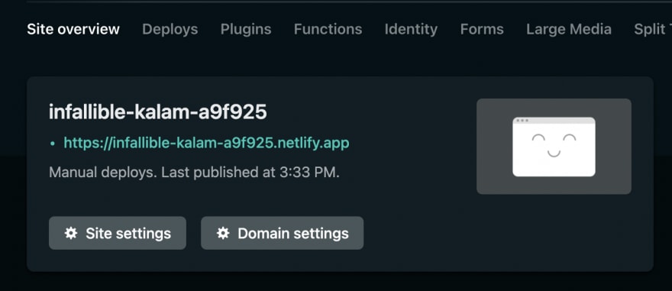672x291 pixels.
Task: Visit the infallible-kalam-a9f925.netlify.app link
Action: tap(207, 143)
